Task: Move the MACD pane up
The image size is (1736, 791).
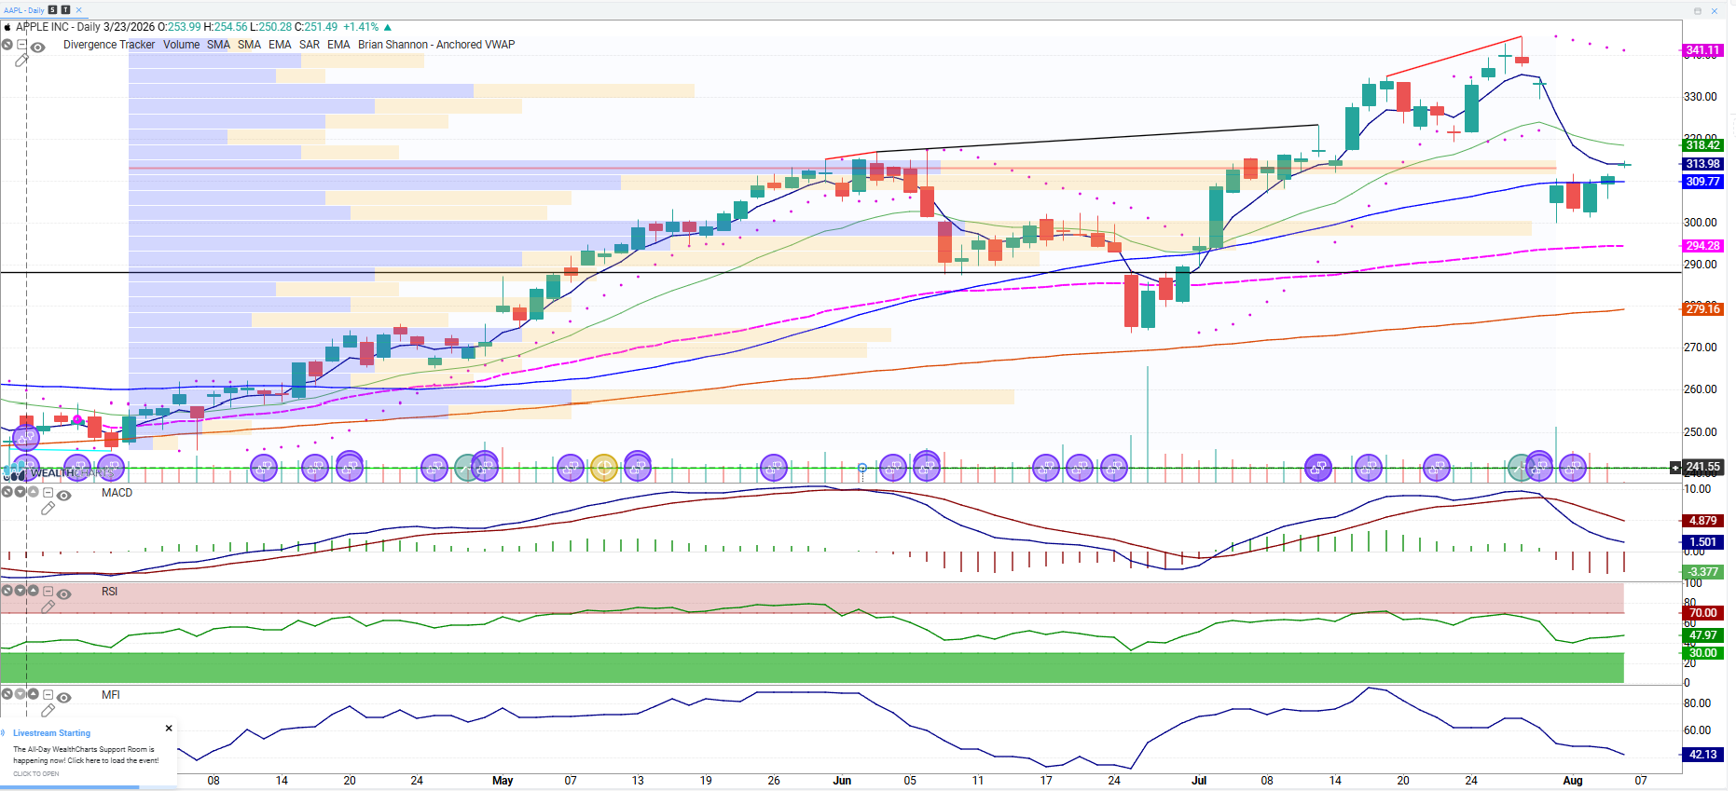Action: coord(33,492)
